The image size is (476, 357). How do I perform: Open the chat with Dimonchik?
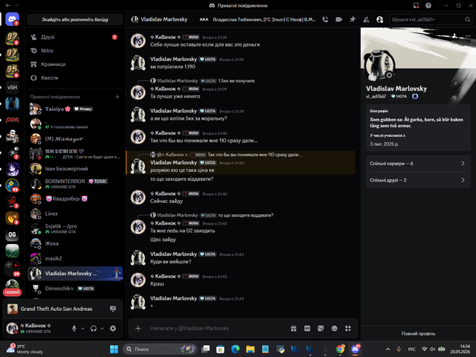[x=75, y=289]
